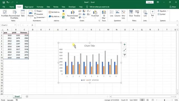179x101 pixels.
Task: Switch to the Developer tab
Action: click(72, 7)
